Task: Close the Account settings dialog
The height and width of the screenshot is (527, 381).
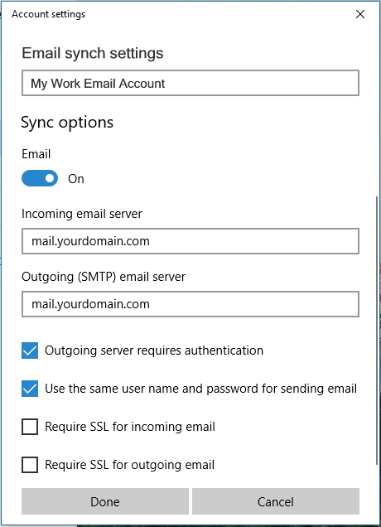Action: tap(360, 14)
